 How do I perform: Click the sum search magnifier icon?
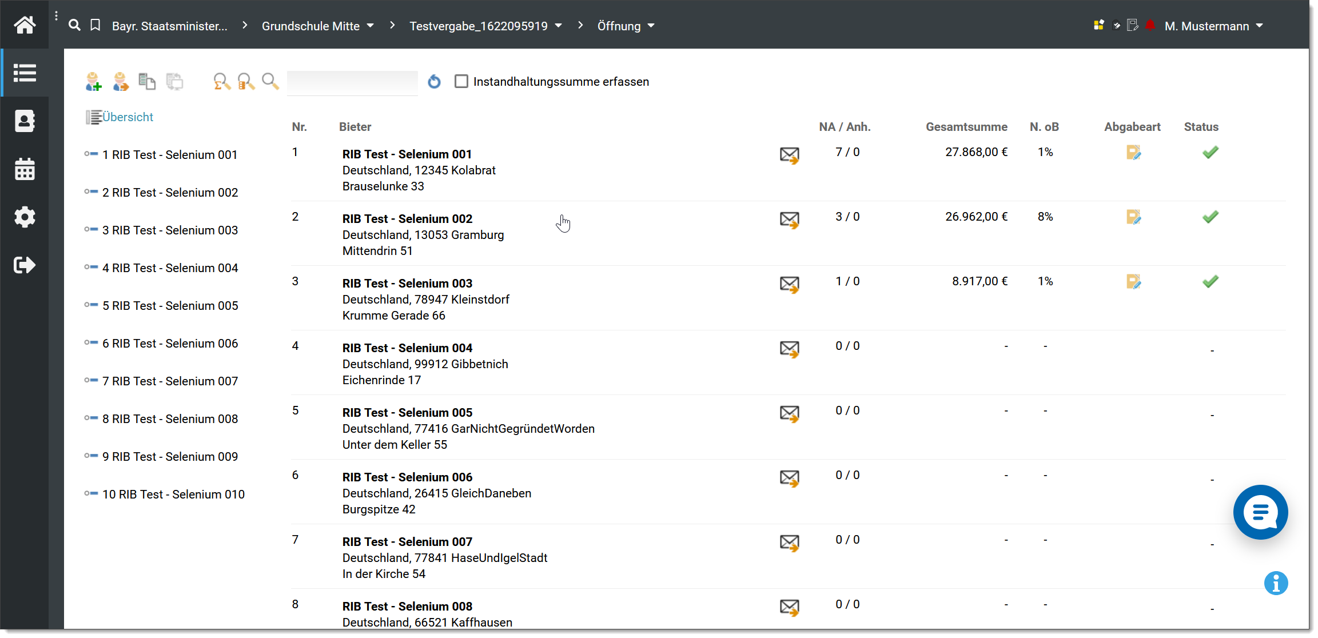coord(222,82)
